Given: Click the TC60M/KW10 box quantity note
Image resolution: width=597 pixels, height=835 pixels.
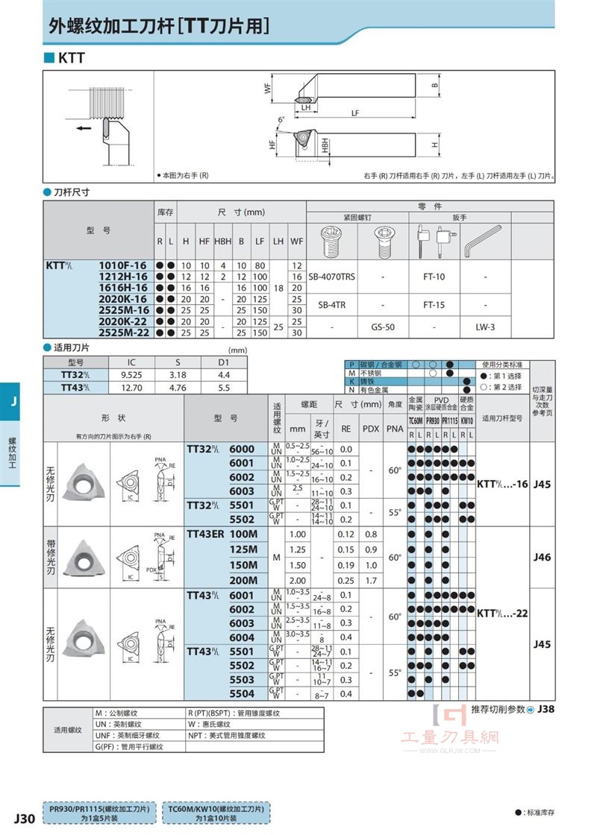Looking at the screenshot, I should click(x=216, y=813).
